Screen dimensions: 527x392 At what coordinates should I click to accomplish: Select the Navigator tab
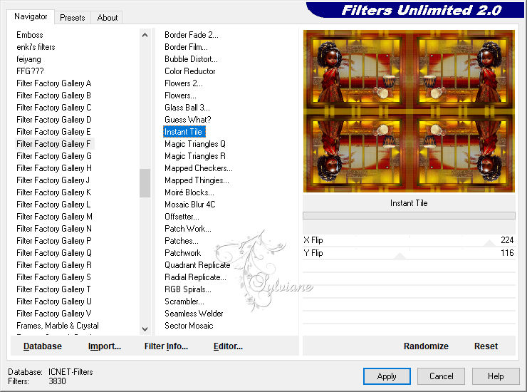pyautogui.click(x=31, y=16)
